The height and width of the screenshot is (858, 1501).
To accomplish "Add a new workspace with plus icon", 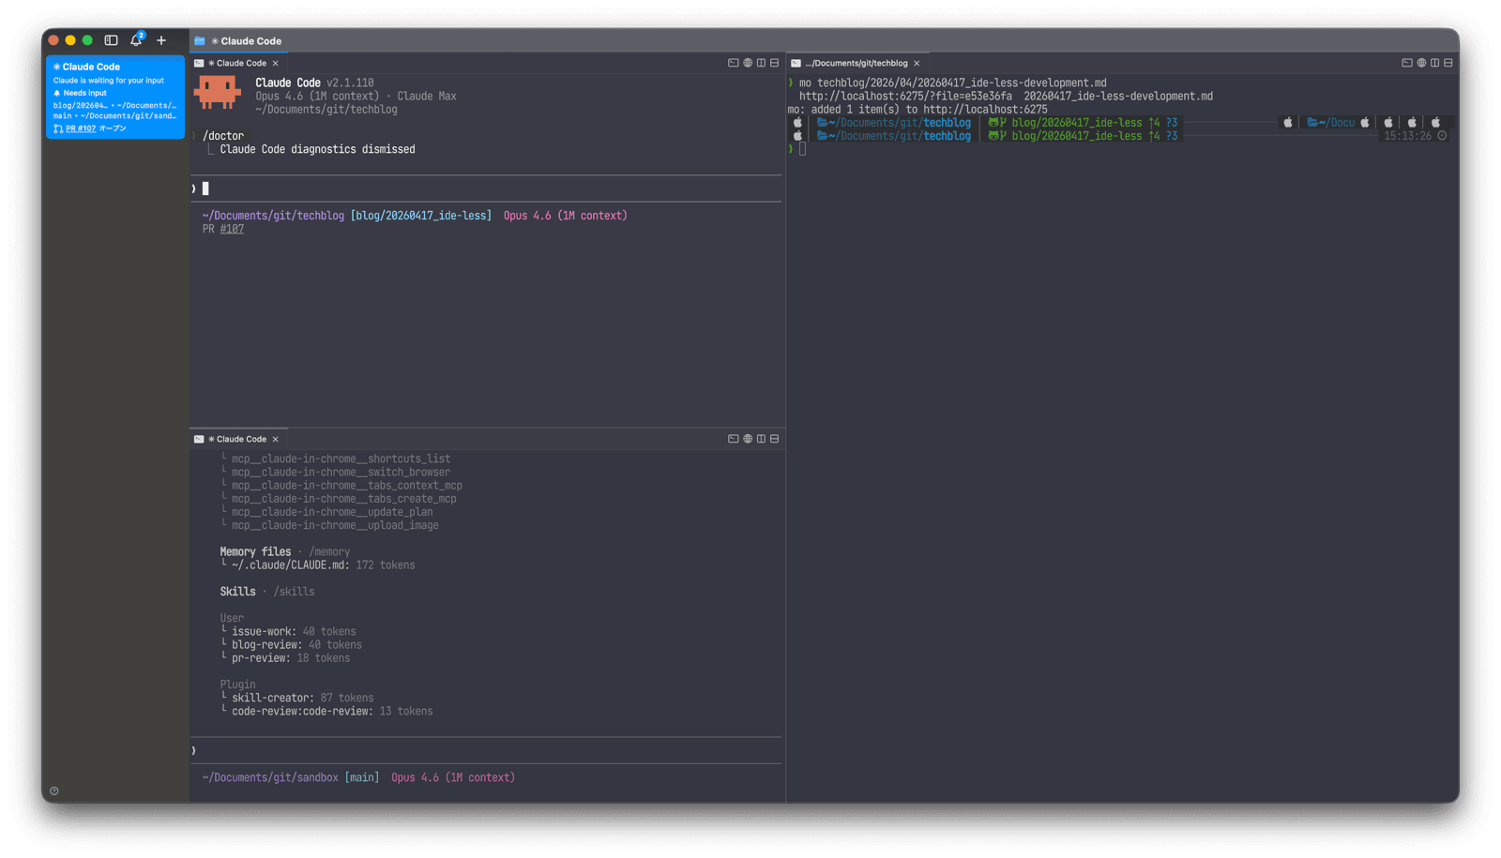I will coord(161,40).
